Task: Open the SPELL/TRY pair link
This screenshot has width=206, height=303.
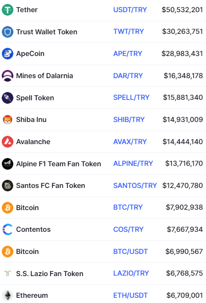Action: [x=132, y=97]
